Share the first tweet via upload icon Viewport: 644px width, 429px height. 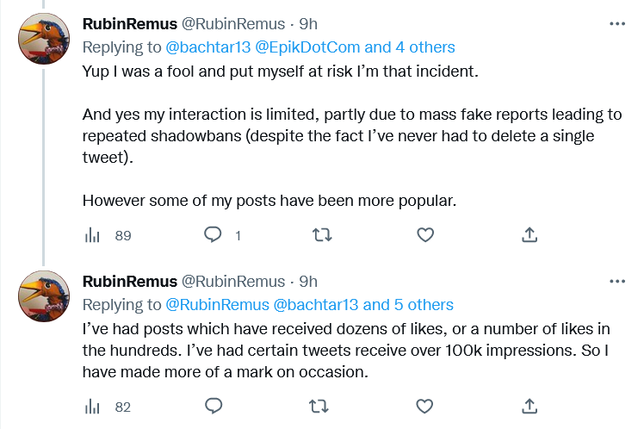click(x=529, y=235)
